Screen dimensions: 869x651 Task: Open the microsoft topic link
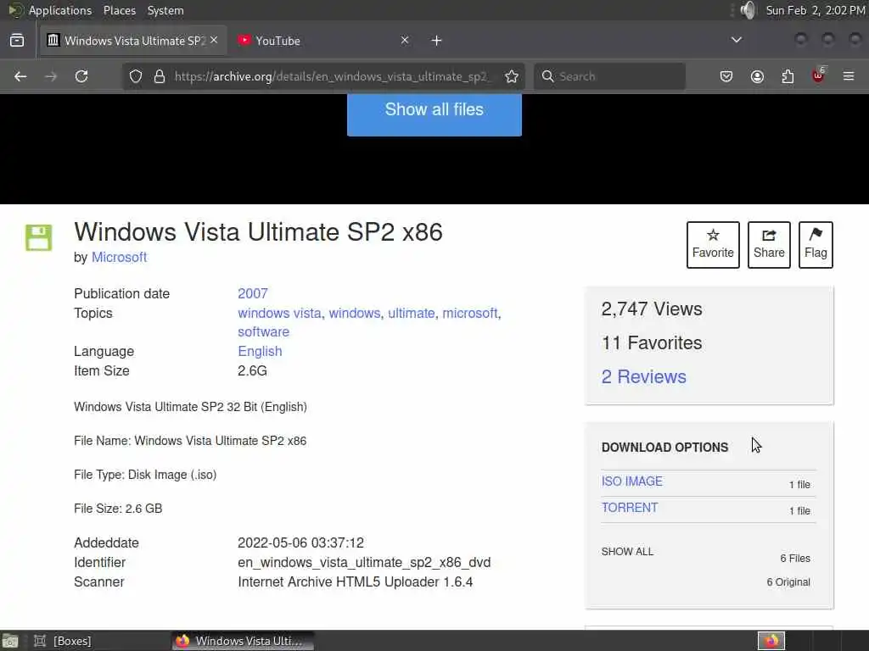click(470, 313)
